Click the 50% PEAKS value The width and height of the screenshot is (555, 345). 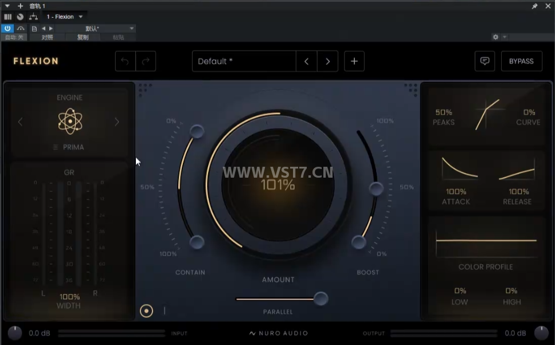[444, 112]
